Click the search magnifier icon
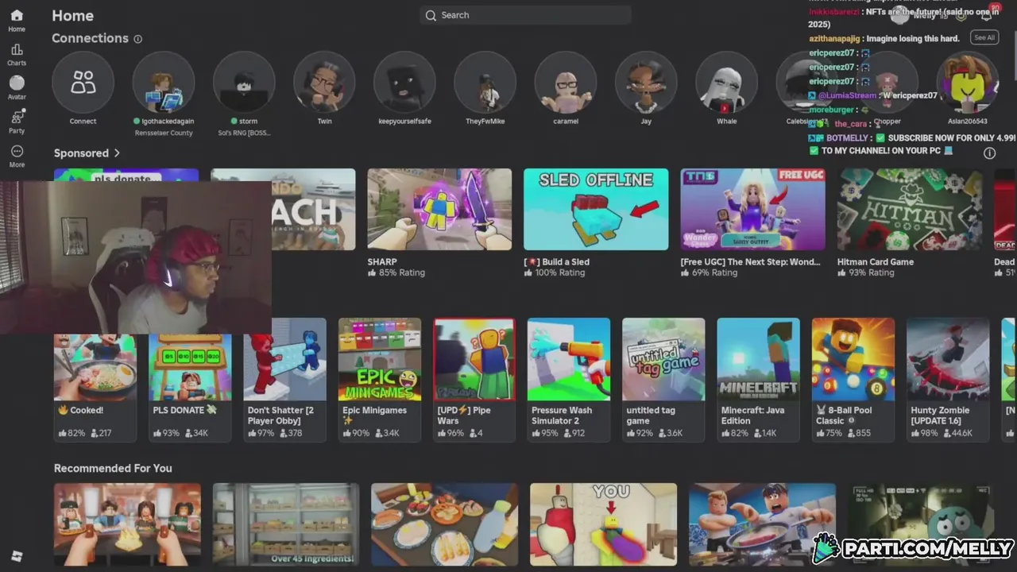This screenshot has height=572, width=1017. [431, 15]
